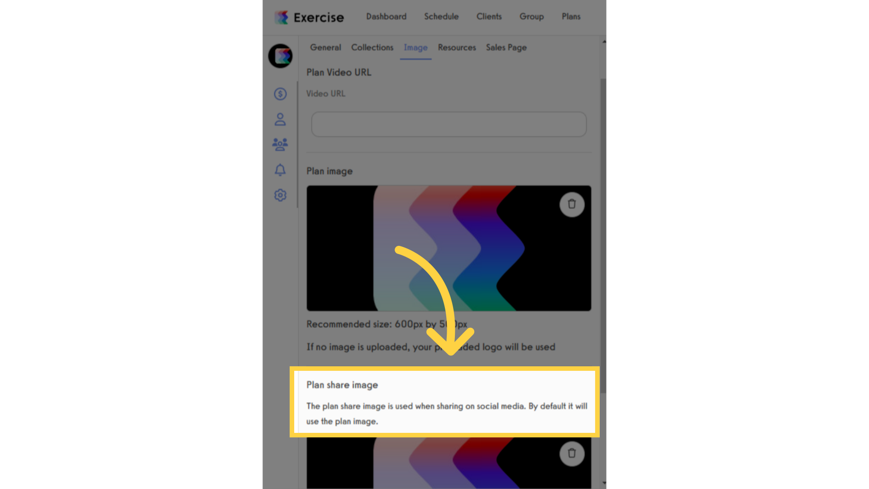This screenshot has width=869, height=489.
Task: Click the Clients navigation menu item
Action: [489, 16]
